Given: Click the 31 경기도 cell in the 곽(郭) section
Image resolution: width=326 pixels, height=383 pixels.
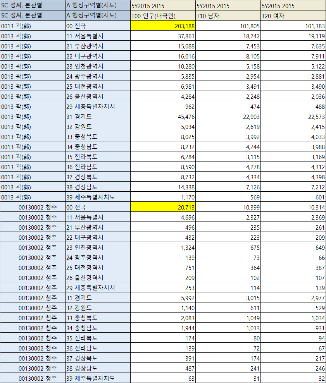Looking at the screenshot, I should click(x=98, y=117).
